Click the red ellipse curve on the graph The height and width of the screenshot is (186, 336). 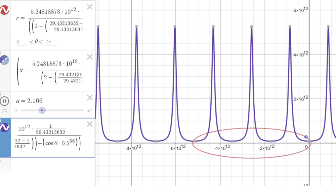(x=252, y=157)
